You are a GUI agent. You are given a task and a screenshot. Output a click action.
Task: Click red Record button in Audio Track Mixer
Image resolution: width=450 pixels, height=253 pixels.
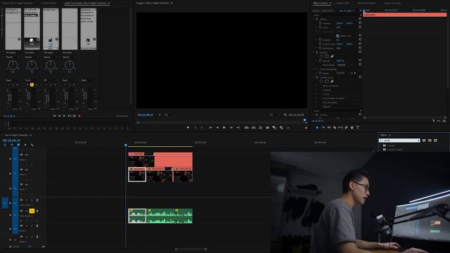[79, 116]
